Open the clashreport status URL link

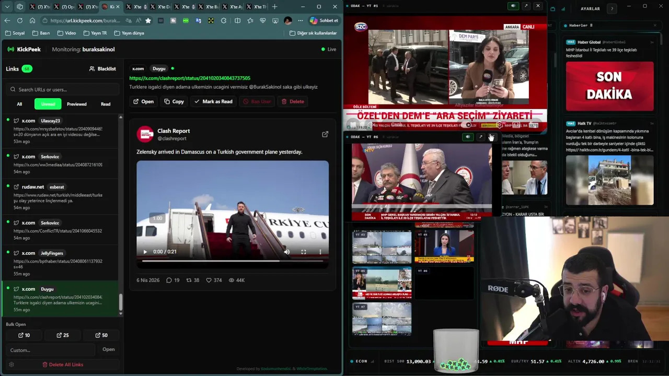[x=190, y=78]
